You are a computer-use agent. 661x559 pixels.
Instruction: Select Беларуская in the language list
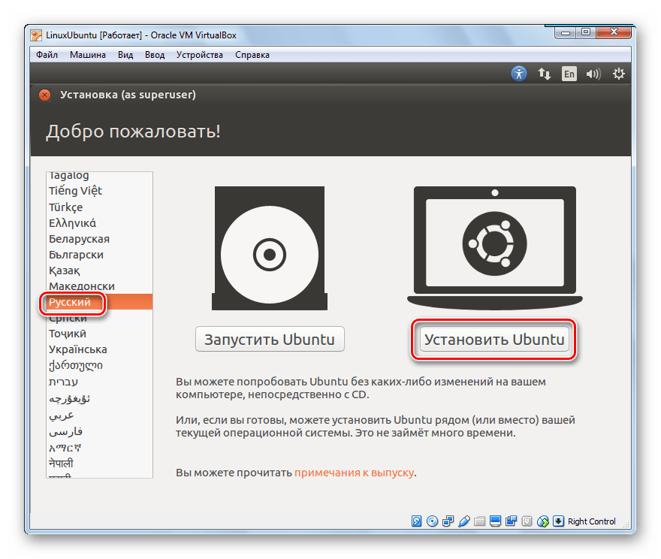(x=80, y=239)
